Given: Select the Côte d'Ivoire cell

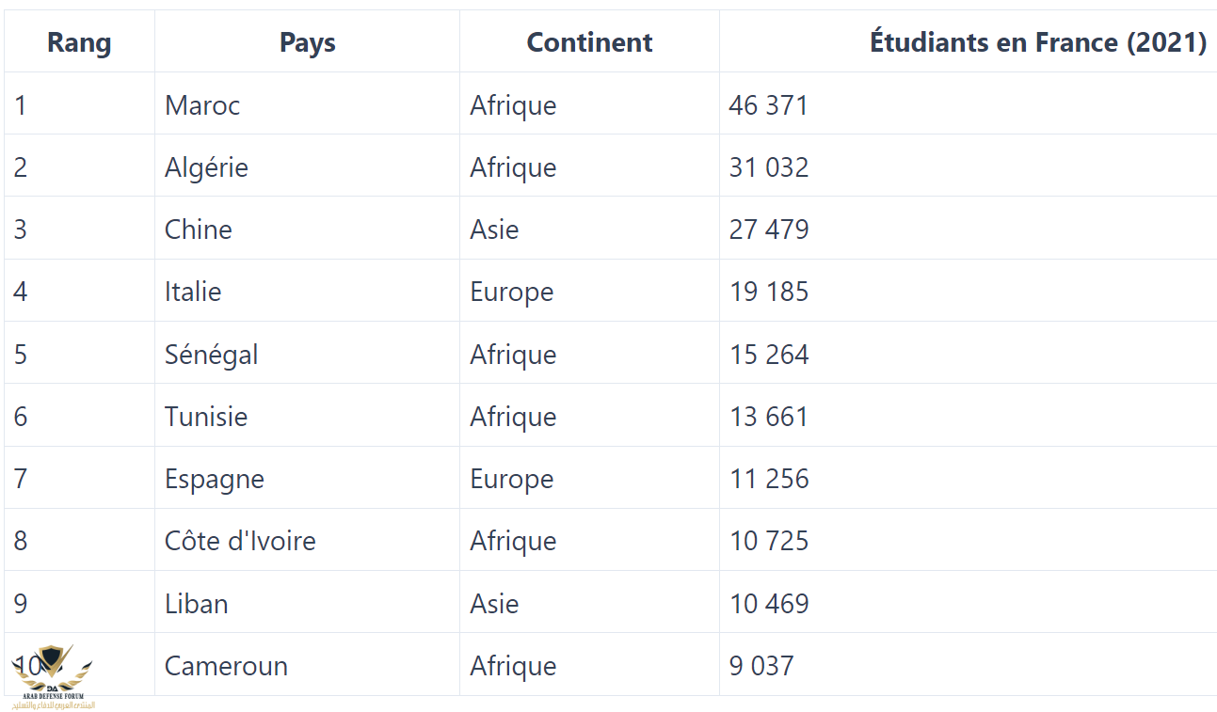Looking at the screenshot, I should pos(307,540).
